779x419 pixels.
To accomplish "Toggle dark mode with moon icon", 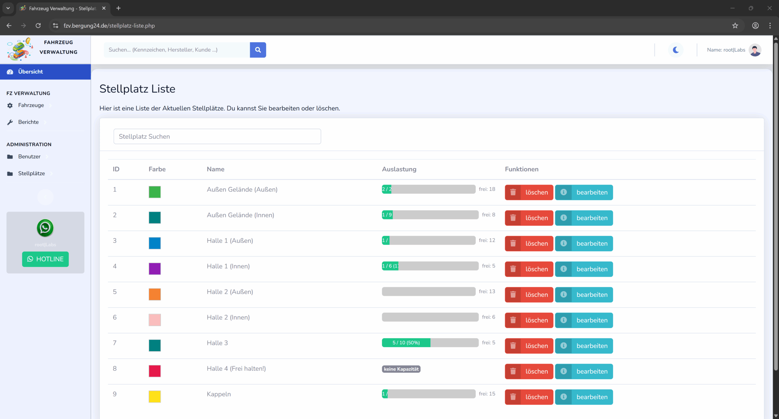I will pos(676,50).
